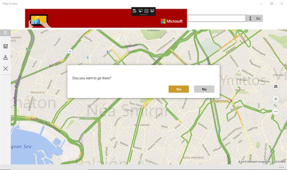This screenshot has width=287, height=170.
Task: Click the 'Dou you want to go there?' text
Action: [92, 78]
